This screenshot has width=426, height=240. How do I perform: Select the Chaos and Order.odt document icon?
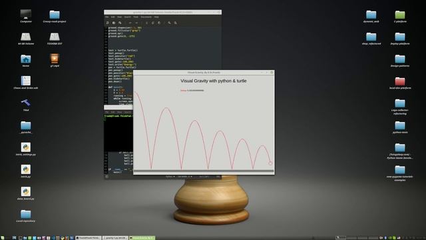(26, 83)
